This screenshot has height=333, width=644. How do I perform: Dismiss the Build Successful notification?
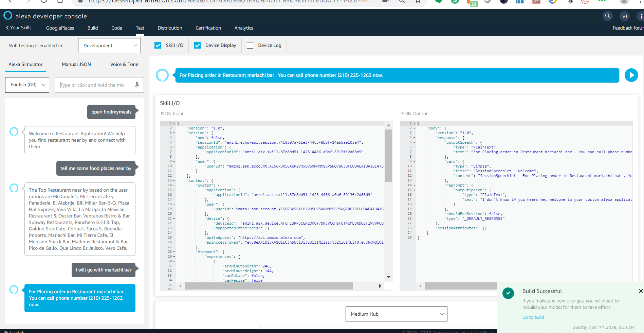(641, 291)
